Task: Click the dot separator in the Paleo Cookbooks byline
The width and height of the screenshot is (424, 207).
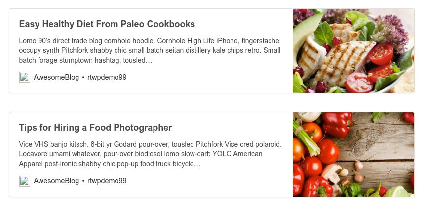Action: coord(83,77)
